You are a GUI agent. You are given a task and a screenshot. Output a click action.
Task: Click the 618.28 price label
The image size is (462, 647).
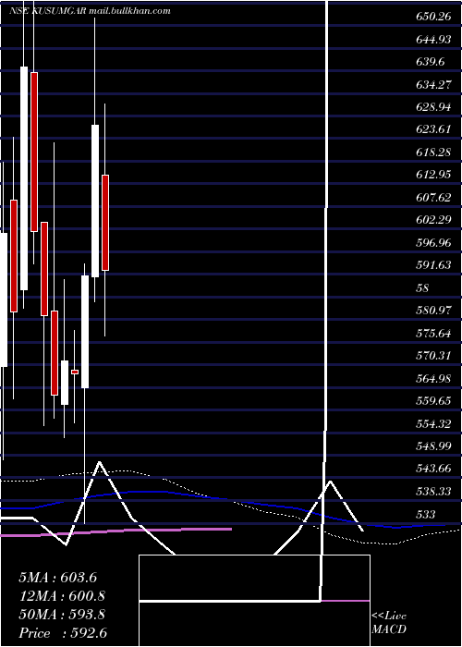point(433,153)
